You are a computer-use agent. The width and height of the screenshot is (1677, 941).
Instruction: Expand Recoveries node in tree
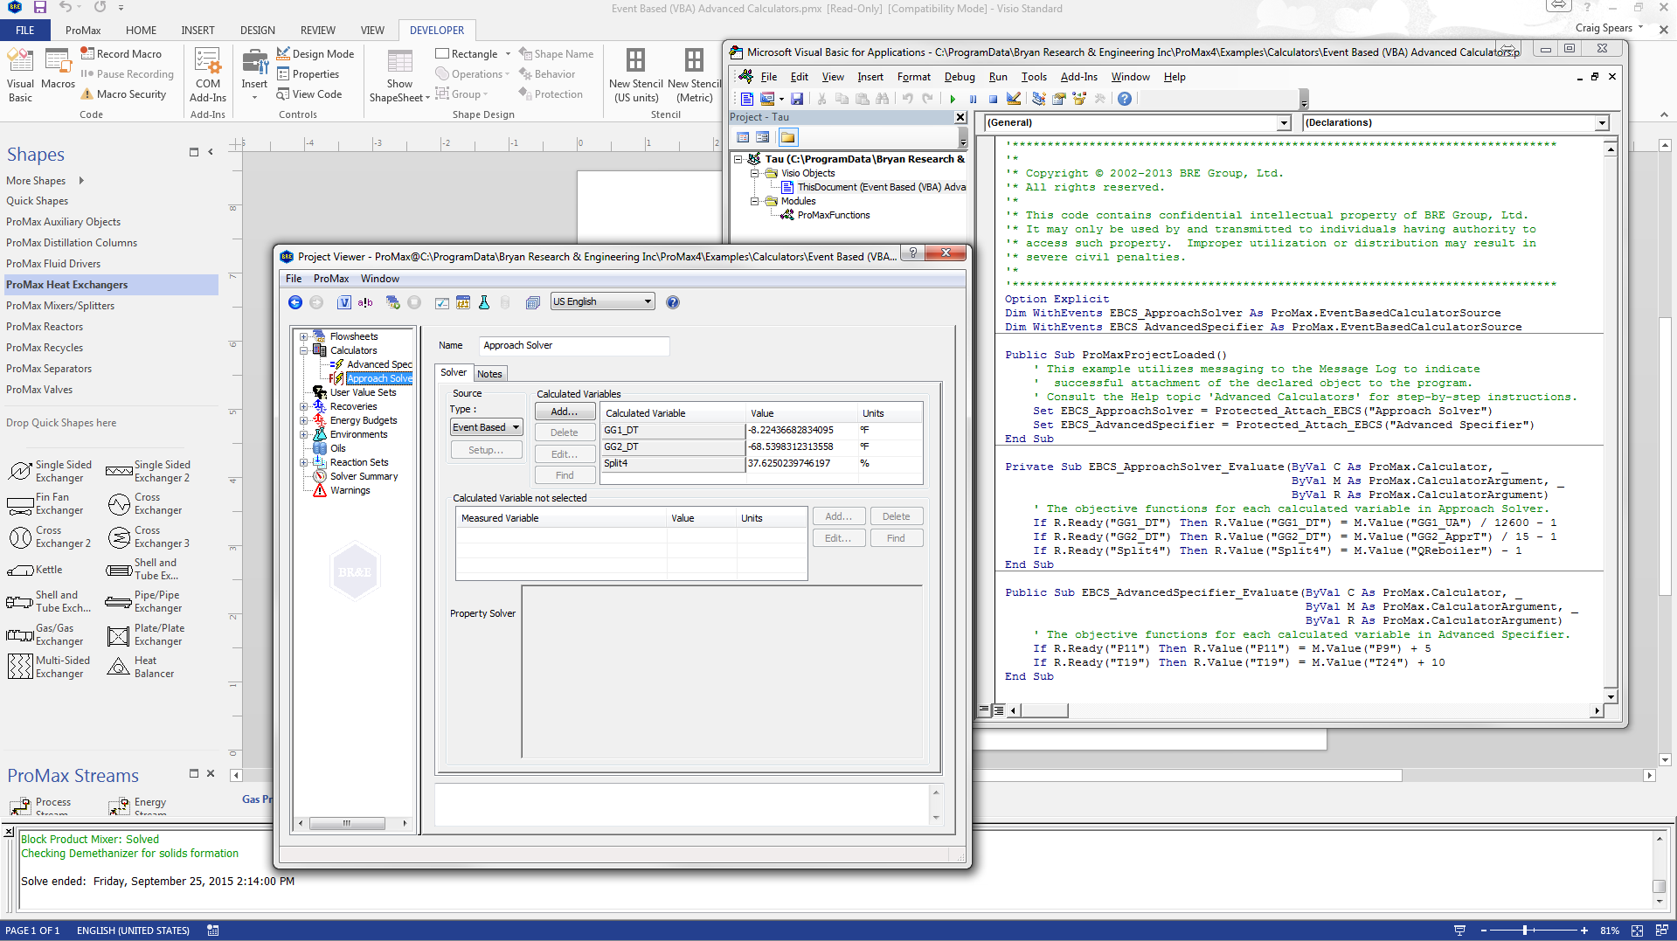(x=303, y=406)
